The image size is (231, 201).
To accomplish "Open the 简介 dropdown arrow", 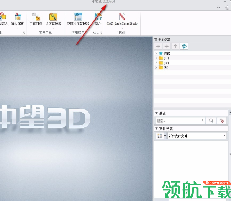I will click(x=98, y=28).
